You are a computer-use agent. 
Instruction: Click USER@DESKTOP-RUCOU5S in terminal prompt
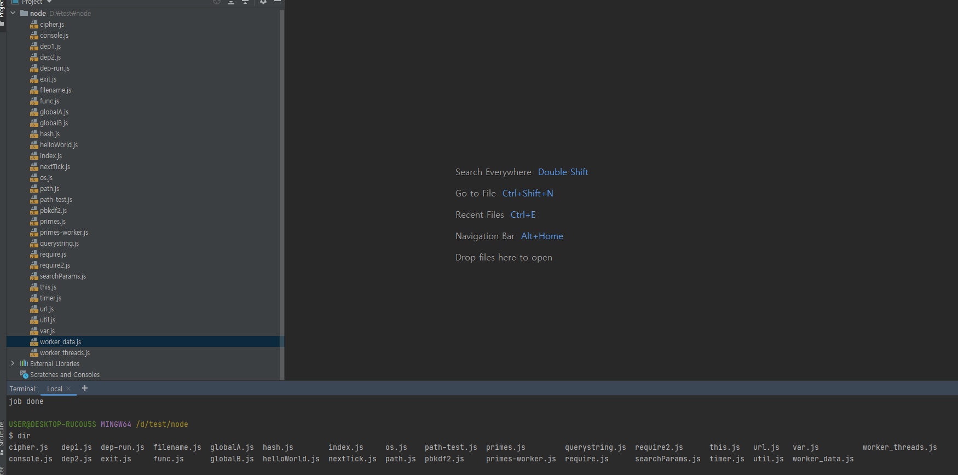53,424
